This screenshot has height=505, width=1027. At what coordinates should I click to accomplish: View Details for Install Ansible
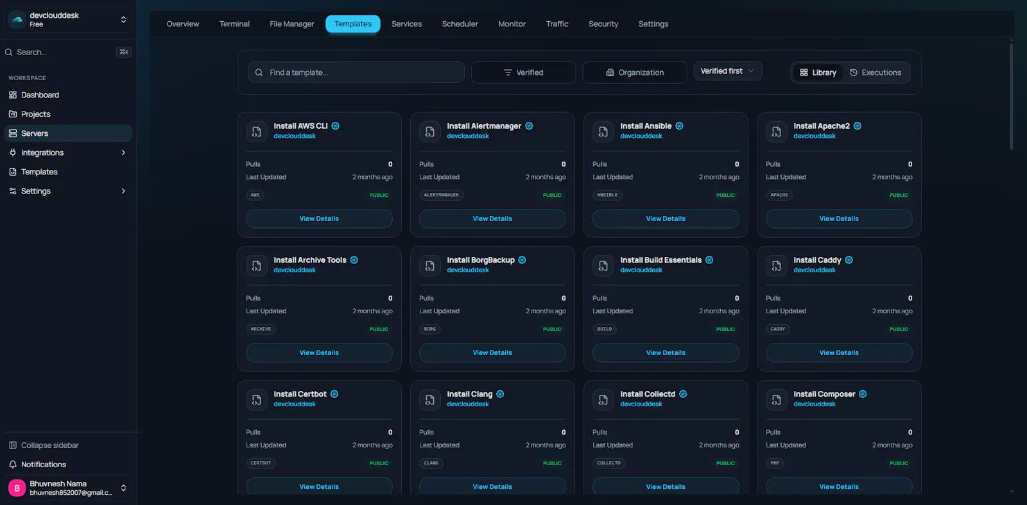coord(666,219)
